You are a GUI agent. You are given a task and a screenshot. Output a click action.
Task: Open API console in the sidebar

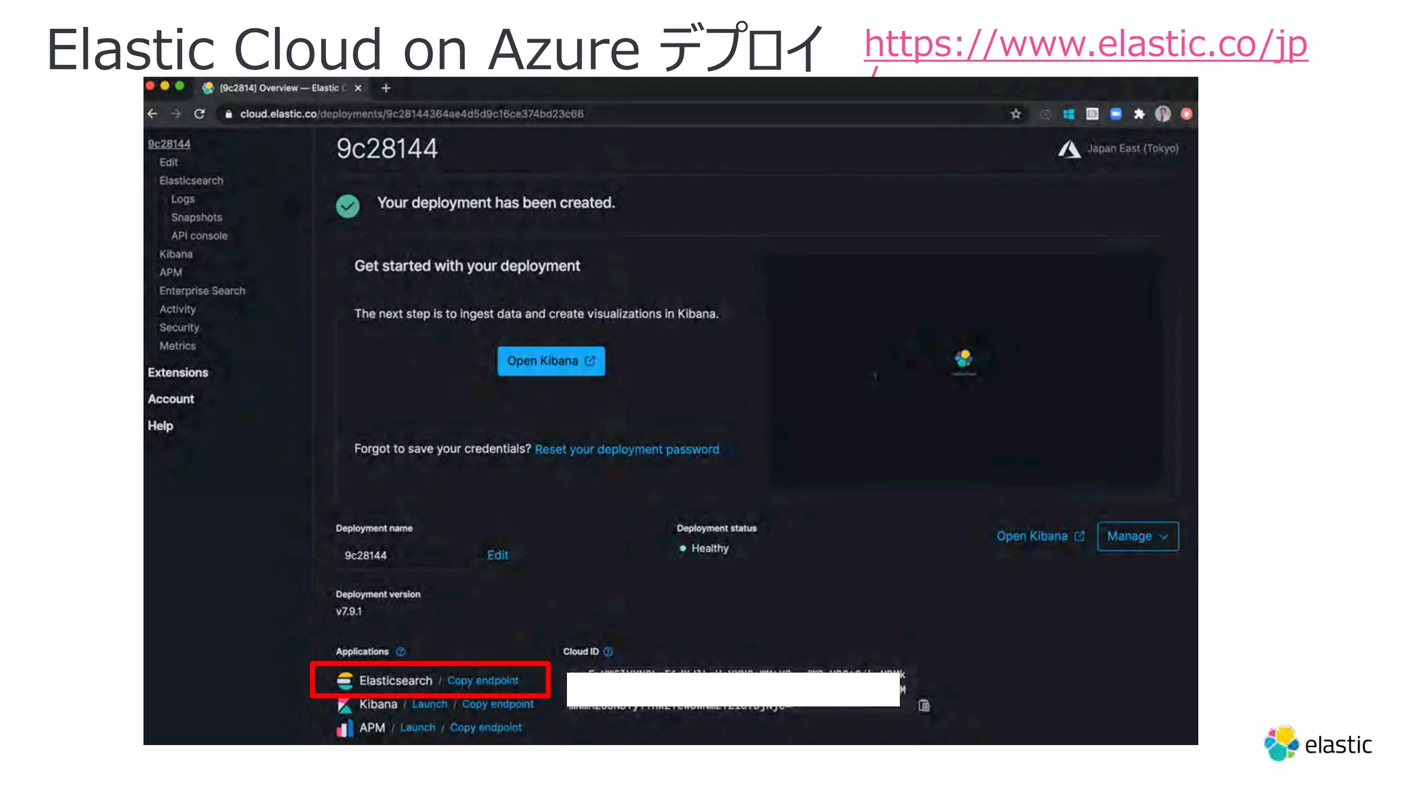tap(199, 236)
